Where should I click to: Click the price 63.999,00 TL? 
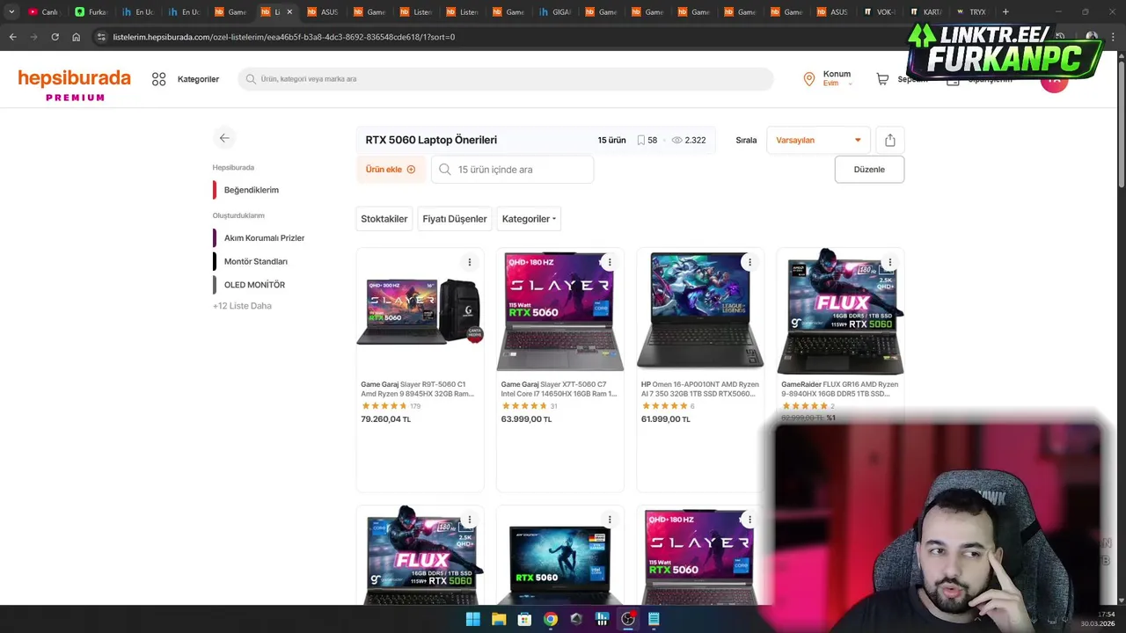pos(526,419)
